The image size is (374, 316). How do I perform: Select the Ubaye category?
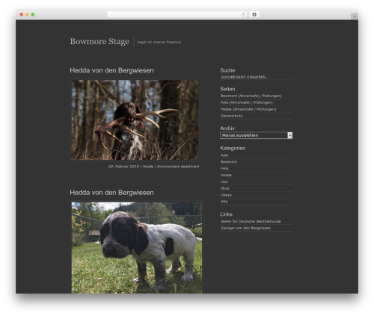226,195
